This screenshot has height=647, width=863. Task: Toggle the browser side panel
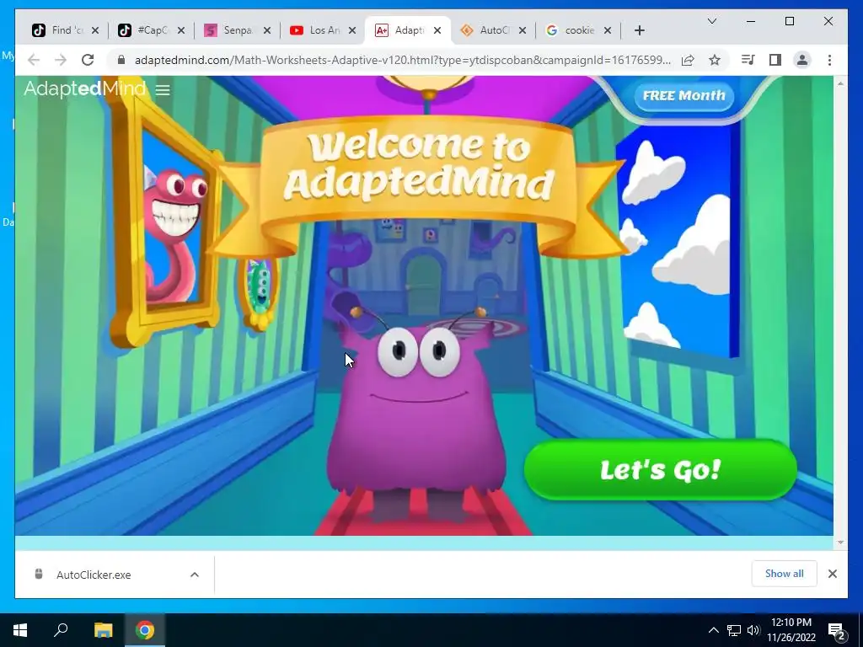pos(775,60)
